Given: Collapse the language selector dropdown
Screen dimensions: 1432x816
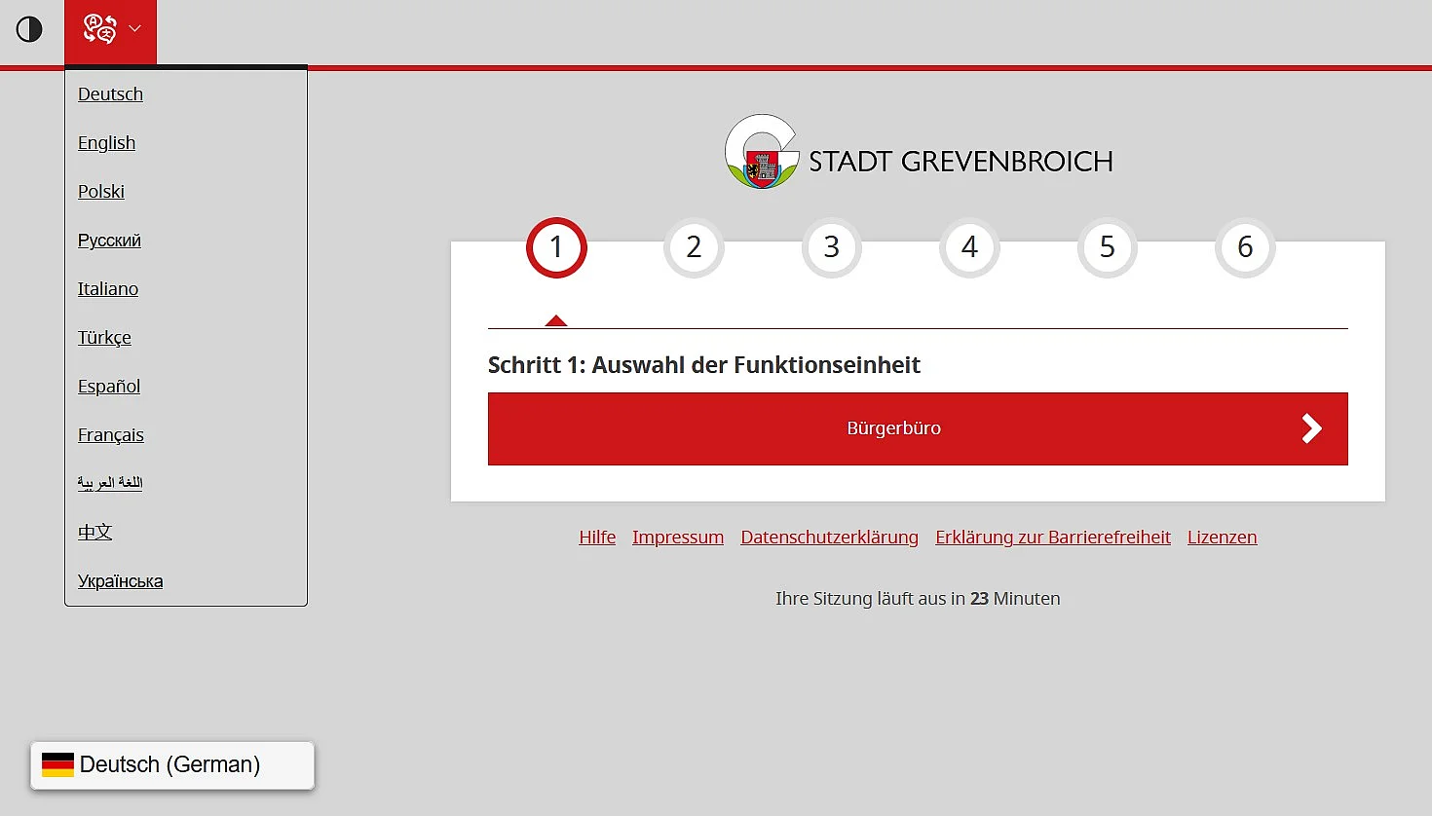Looking at the screenshot, I should (x=111, y=30).
